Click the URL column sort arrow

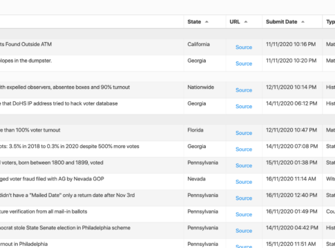(x=246, y=22)
